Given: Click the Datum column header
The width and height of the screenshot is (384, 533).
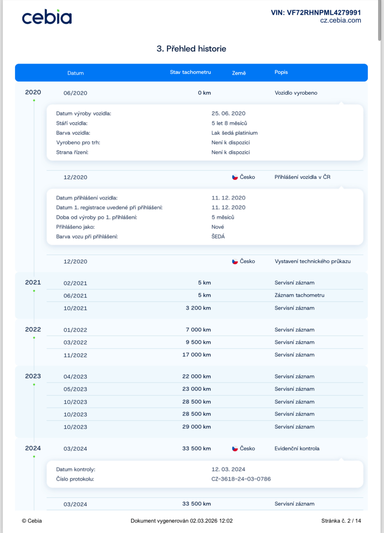Looking at the screenshot, I should [75, 73].
